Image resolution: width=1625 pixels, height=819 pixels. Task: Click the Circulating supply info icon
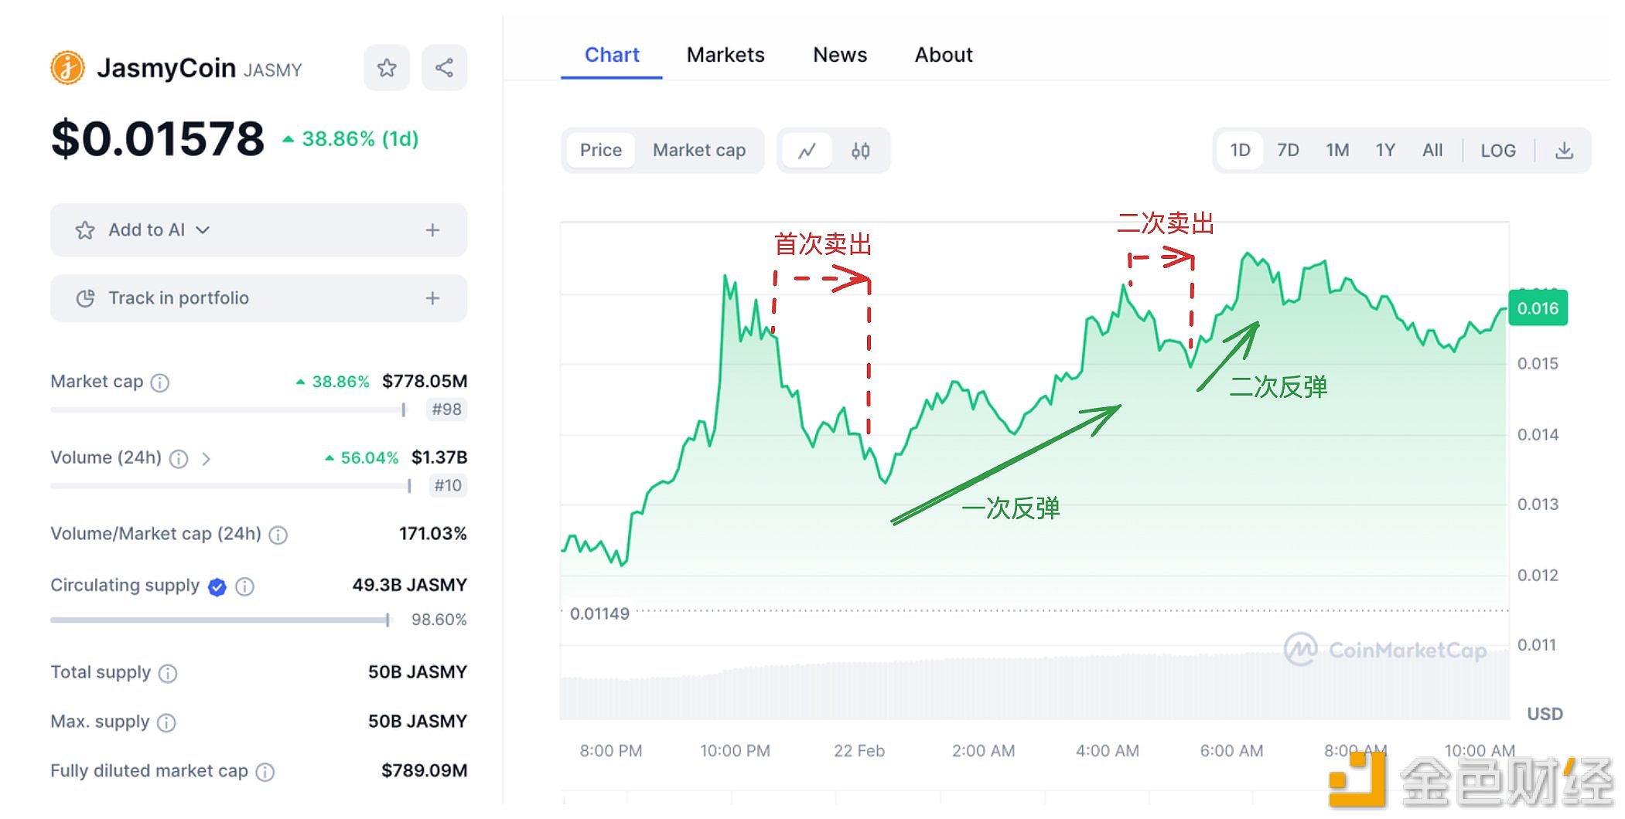click(x=244, y=586)
